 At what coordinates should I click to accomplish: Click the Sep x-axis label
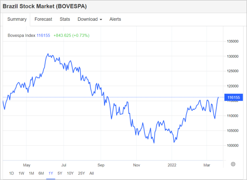coord(101,165)
